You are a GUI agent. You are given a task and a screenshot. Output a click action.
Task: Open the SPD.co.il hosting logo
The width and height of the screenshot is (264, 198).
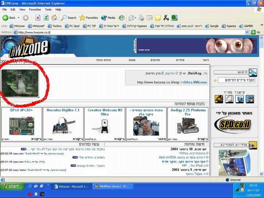coord(233,125)
